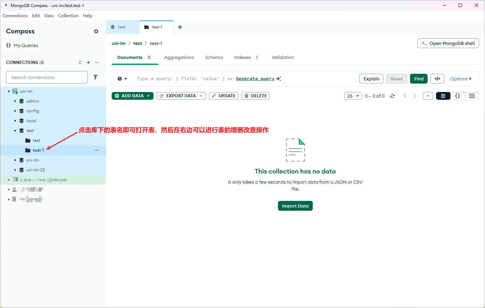
Task: Toggle query code view button
Action: point(437,79)
